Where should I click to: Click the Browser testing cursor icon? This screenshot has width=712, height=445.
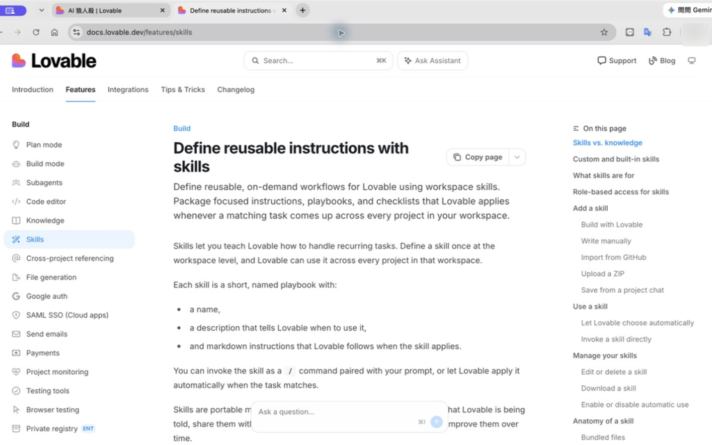(x=17, y=410)
